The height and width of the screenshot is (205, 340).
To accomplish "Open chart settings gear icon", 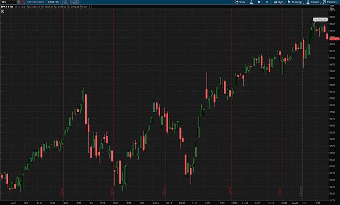I will [259, 2].
